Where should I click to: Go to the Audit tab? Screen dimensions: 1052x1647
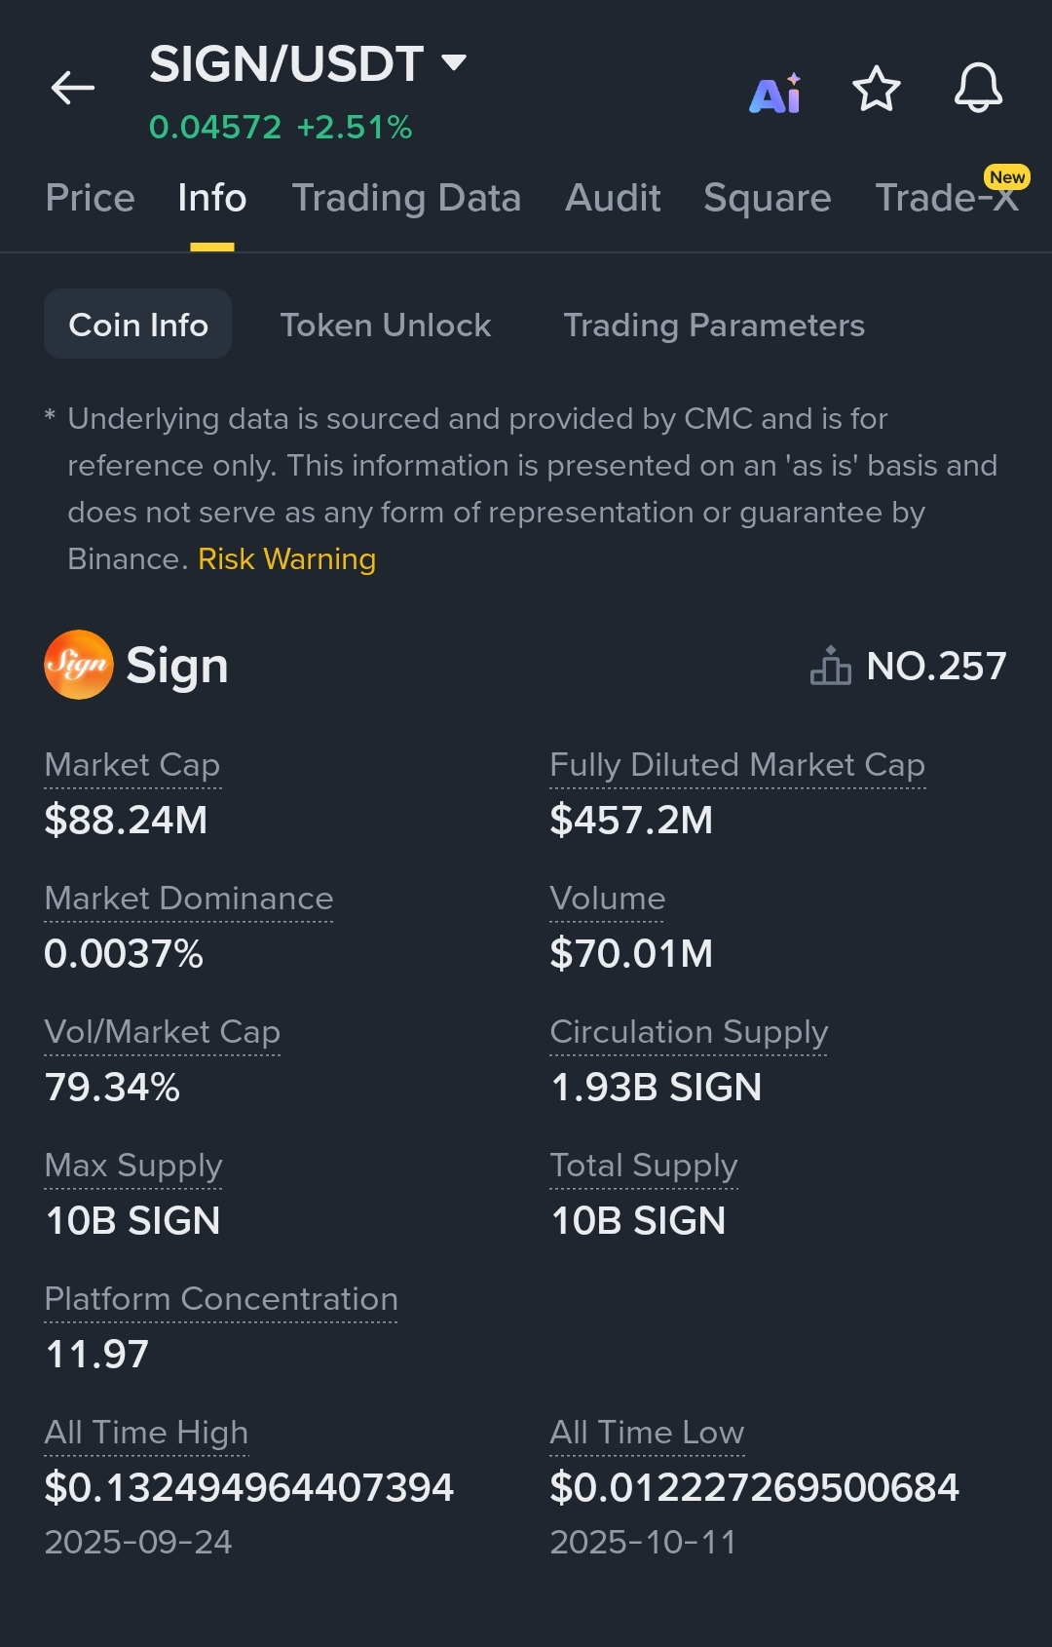[613, 198]
